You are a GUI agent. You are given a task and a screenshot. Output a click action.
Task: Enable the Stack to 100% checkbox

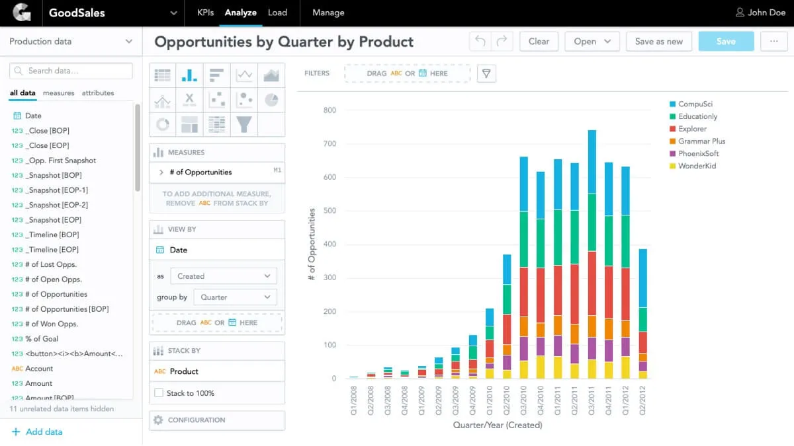point(159,393)
